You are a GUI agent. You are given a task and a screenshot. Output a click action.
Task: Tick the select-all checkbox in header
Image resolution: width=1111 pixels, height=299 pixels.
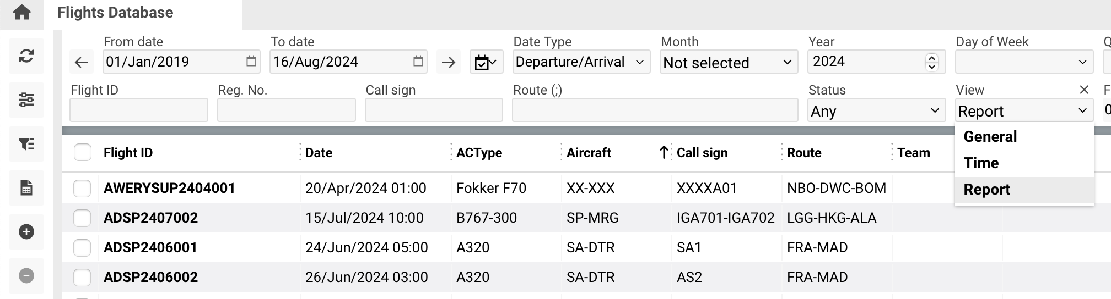pos(83,152)
